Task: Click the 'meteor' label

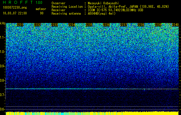Action: pyautogui.click(x=41, y=9)
